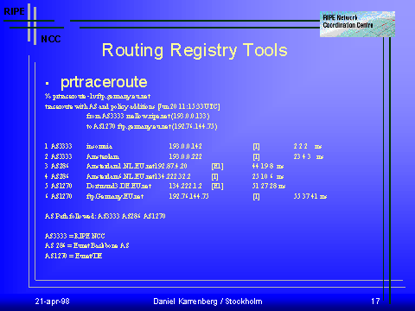Click the prtraceroute heading
The width and height of the screenshot is (415, 311).
click(x=104, y=82)
